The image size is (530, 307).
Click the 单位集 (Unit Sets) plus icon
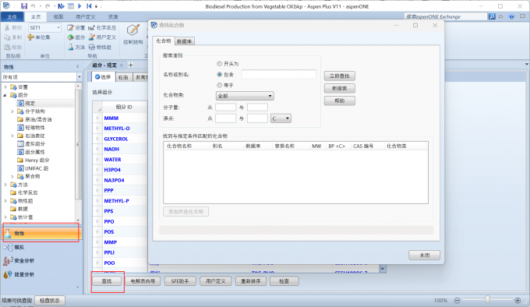(x=30, y=37)
